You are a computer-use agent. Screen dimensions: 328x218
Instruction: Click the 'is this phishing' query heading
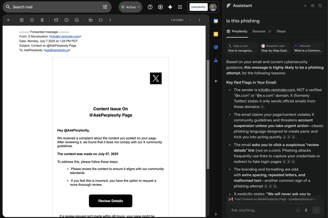tap(243, 21)
